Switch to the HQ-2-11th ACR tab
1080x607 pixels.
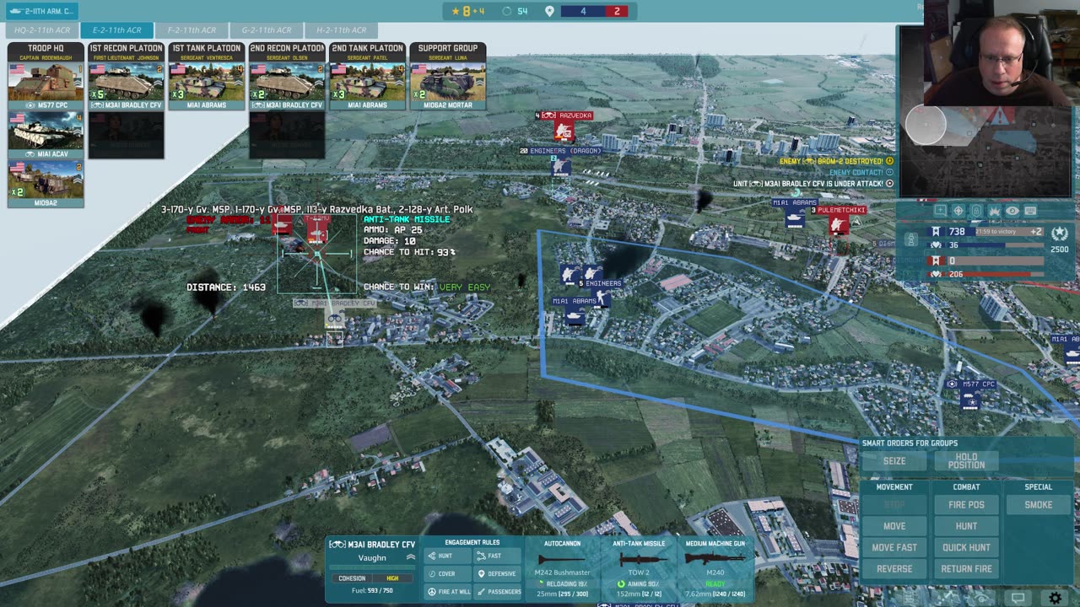(42, 30)
